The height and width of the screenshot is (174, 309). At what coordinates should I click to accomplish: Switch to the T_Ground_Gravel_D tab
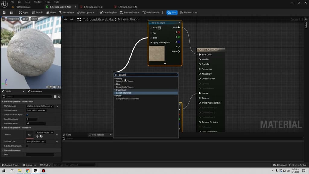point(94,6)
